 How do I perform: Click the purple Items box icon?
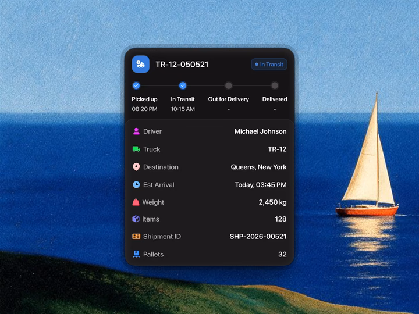(x=136, y=219)
